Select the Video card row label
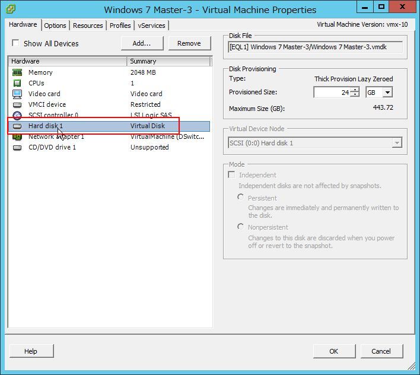Viewport: 420px width, 375px height. [x=44, y=94]
